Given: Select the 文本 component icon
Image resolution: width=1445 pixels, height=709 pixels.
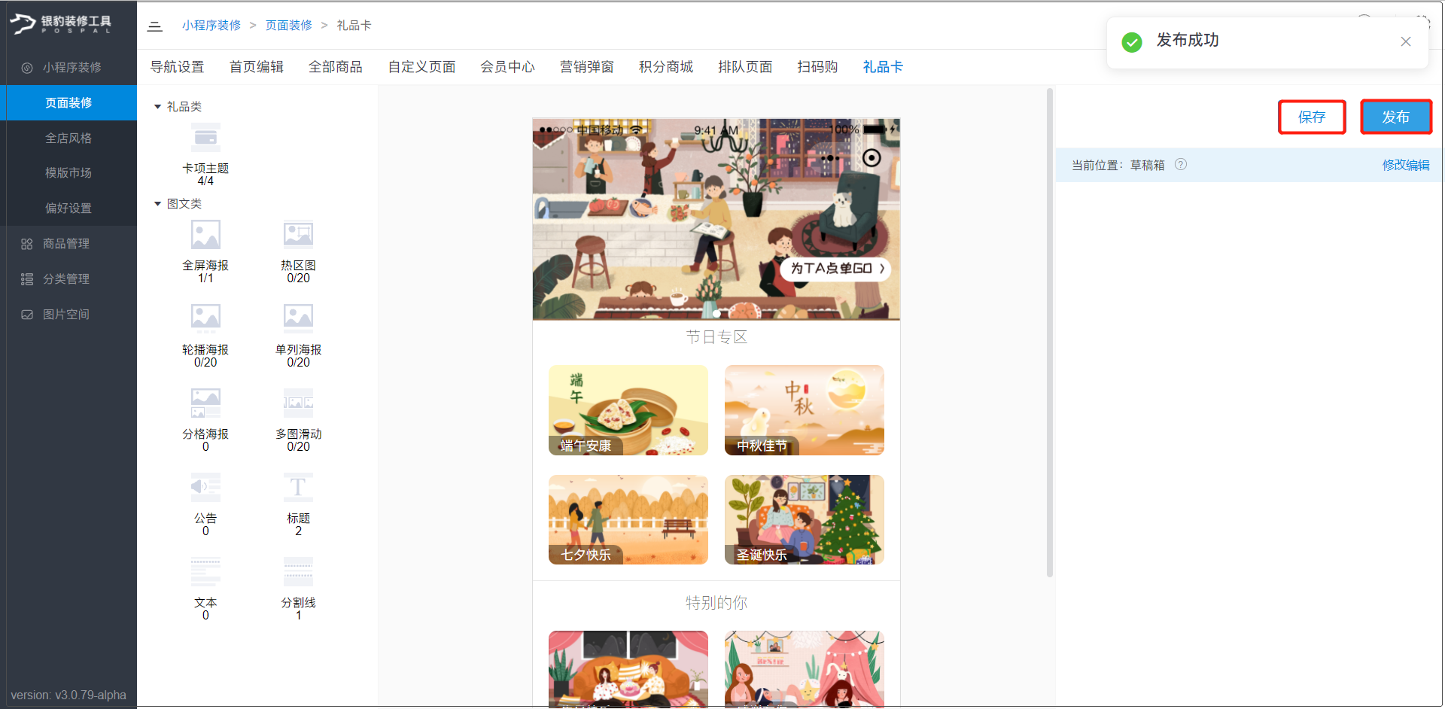Looking at the screenshot, I should [x=205, y=571].
